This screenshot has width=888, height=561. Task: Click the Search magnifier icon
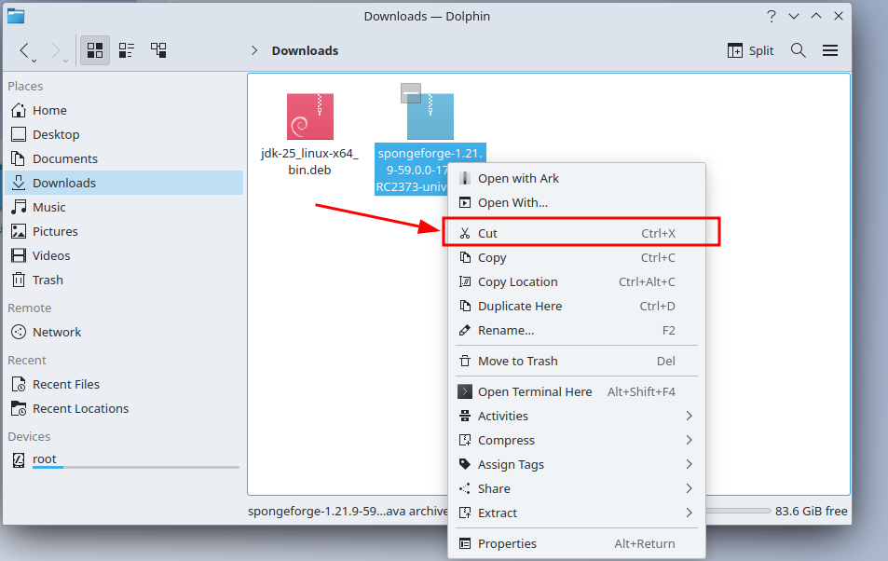799,50
